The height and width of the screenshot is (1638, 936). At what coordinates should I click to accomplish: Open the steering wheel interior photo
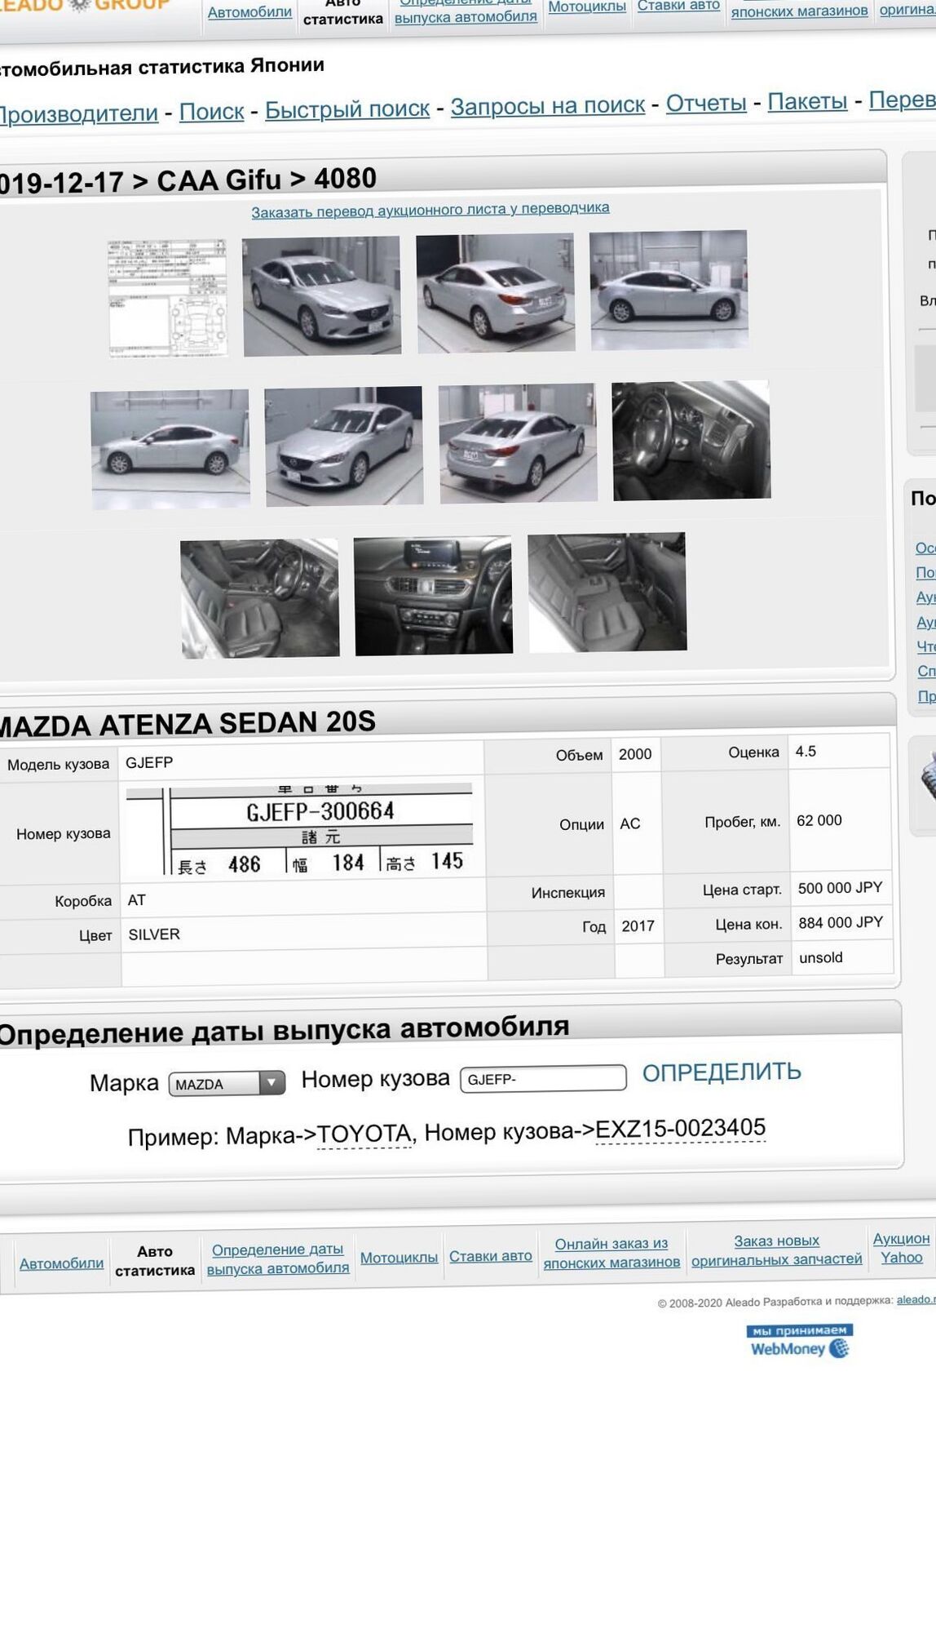691,441
